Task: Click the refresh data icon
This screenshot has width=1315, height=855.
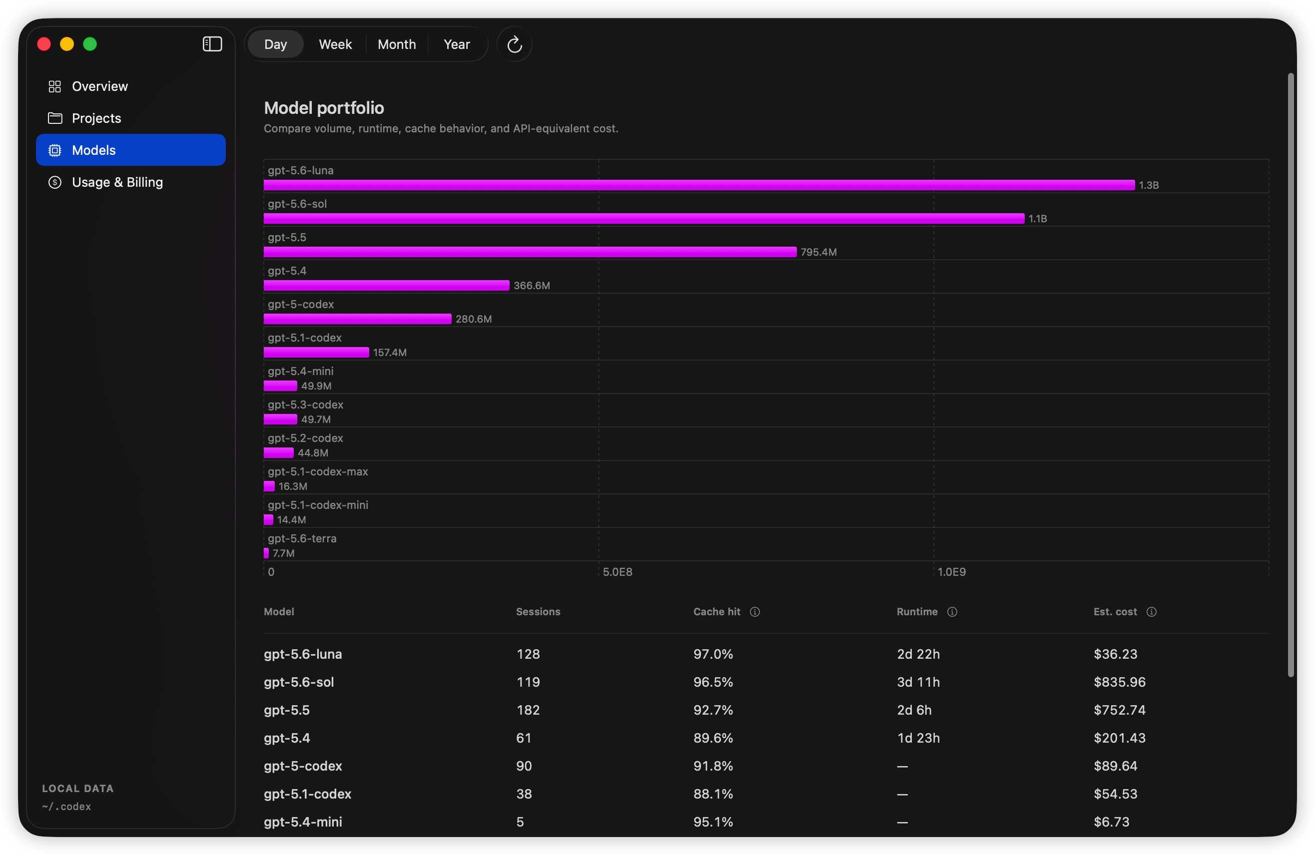Action: pos(515,44)
